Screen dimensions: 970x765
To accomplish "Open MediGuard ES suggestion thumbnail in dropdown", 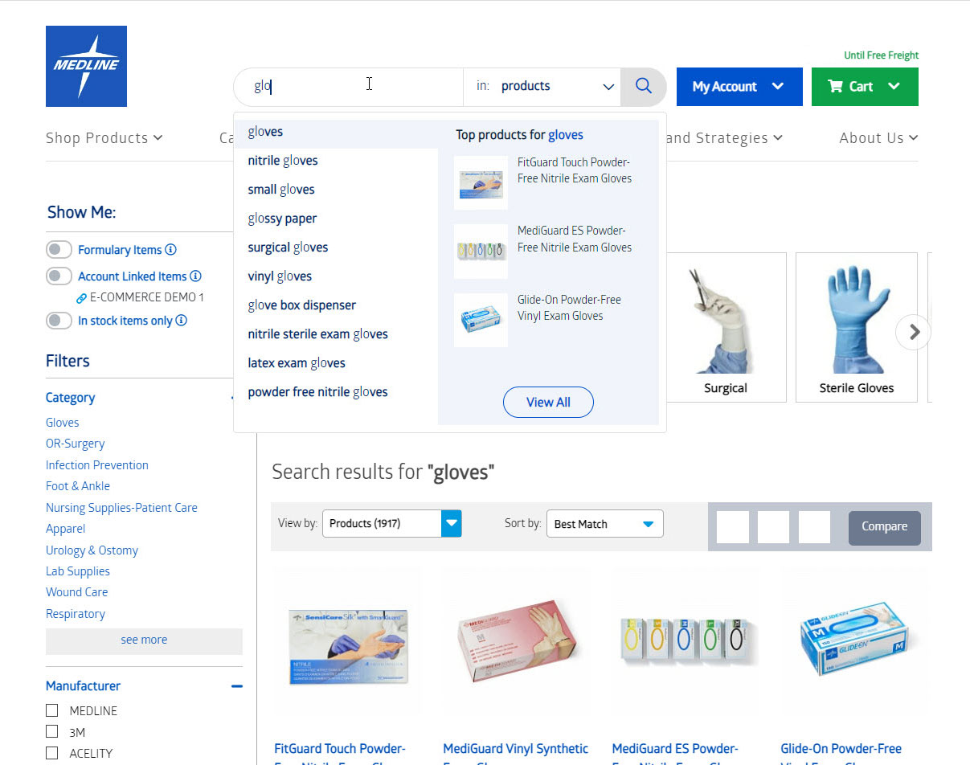I will (x=481, y=252).
